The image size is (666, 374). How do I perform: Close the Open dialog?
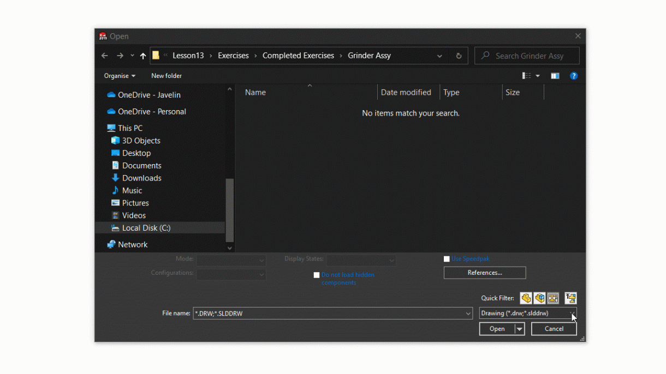[578, 36]
